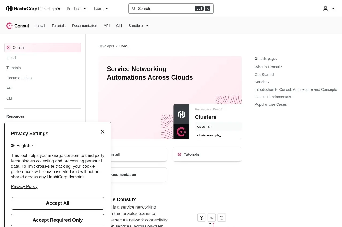Open the API tab in product nav
342x227 pixels.
pos(107,26)
